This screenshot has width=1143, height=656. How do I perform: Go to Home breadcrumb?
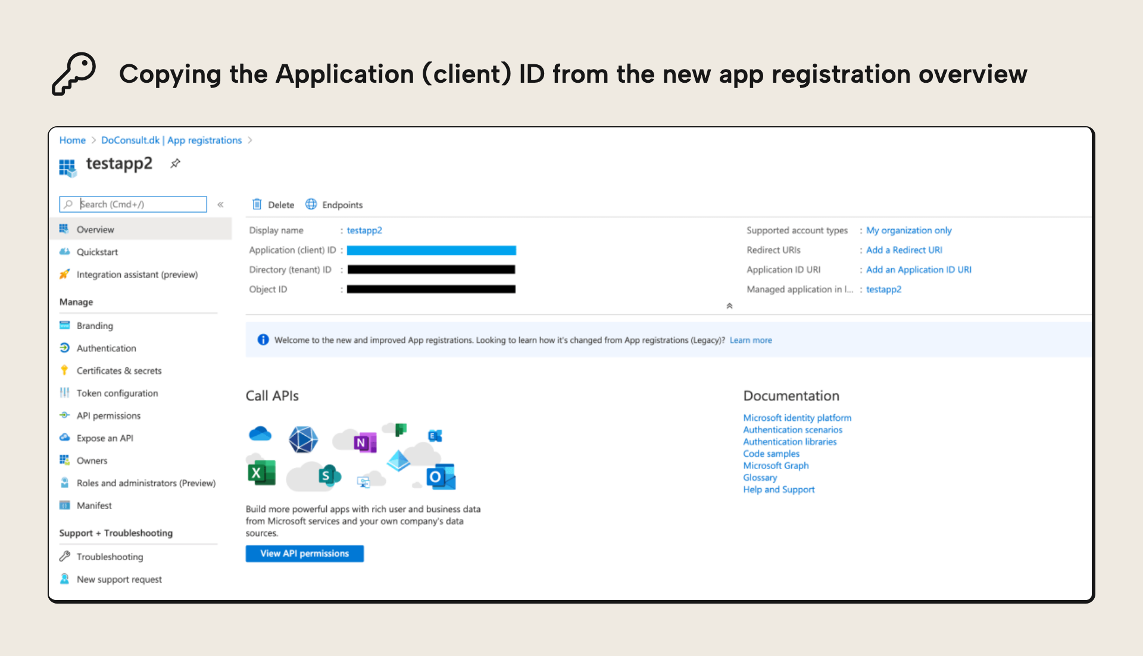tap(73, 140)
